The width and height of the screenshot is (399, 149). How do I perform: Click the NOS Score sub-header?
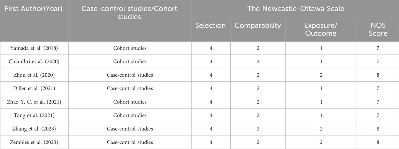coord(378,29)
